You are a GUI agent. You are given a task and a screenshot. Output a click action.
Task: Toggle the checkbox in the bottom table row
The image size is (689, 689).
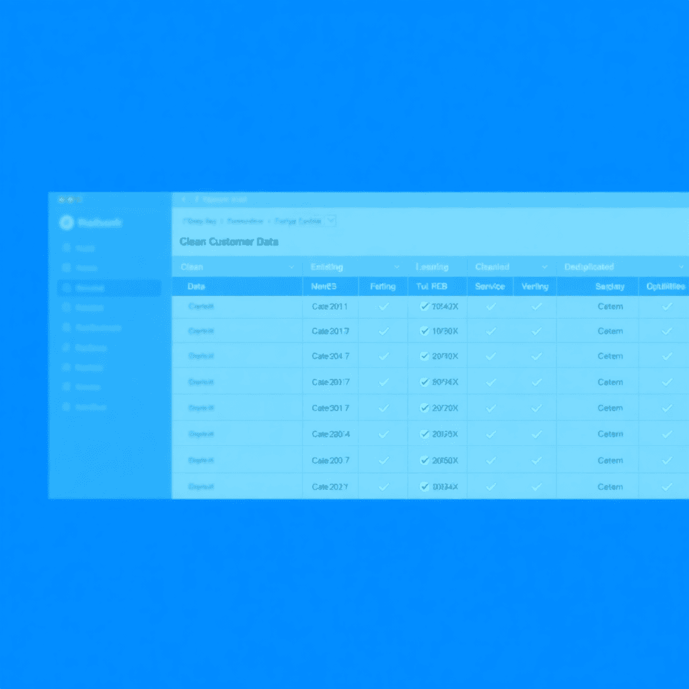425,486
